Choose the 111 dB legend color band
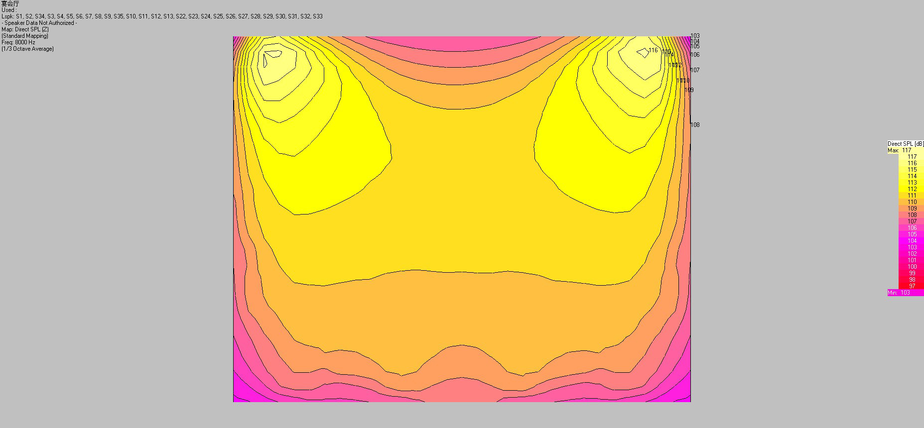The image size is (924, 428). [911, 196]
